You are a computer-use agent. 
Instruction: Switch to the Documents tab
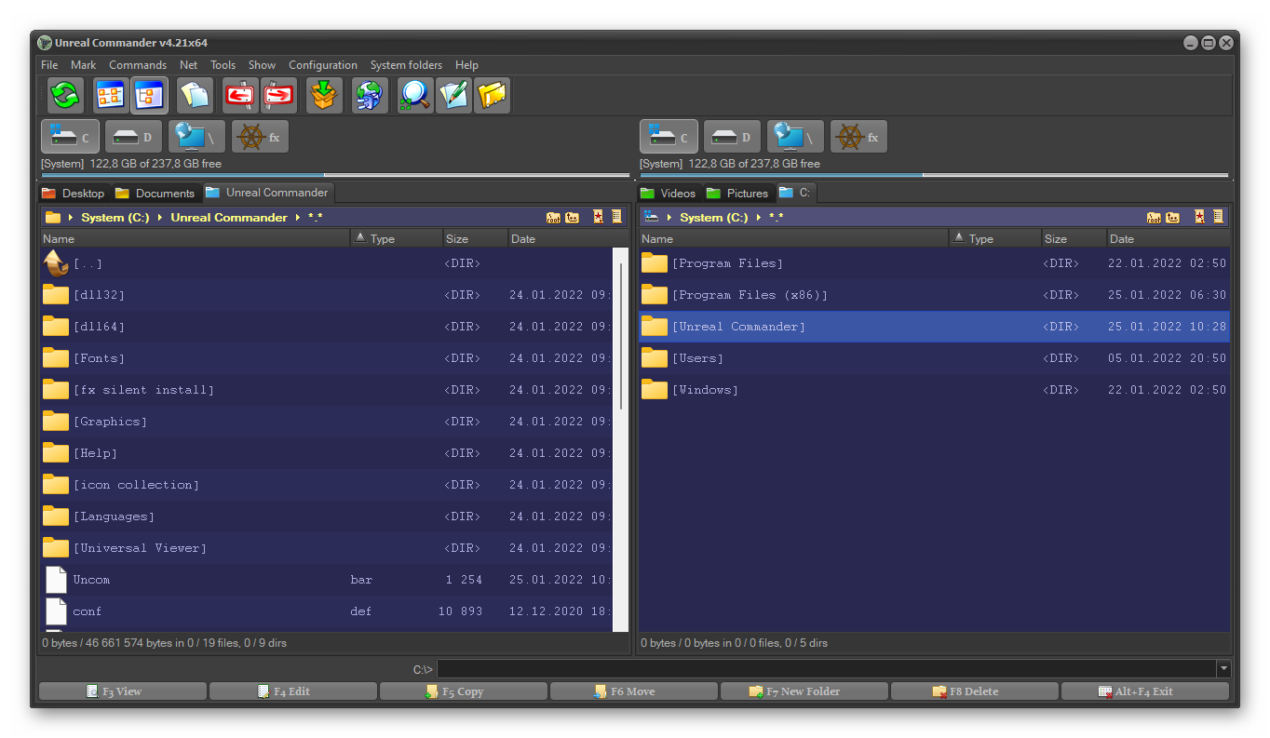155,194
